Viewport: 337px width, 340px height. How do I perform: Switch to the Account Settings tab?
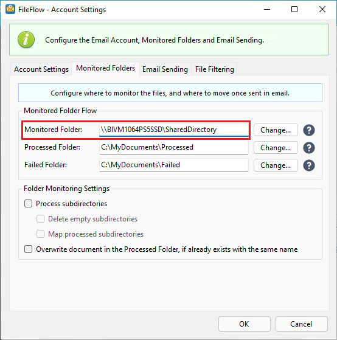41,69
